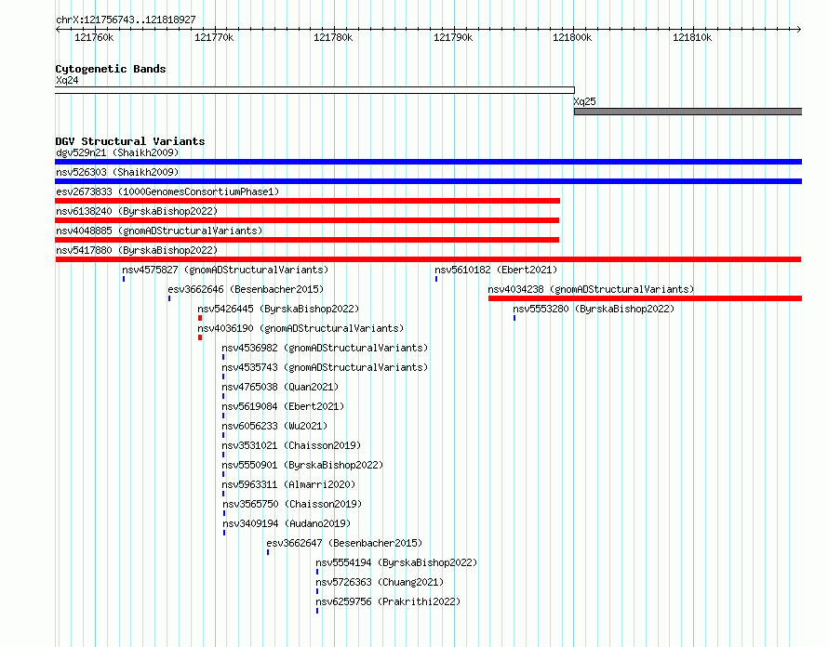Click the Xq24 band label
Screen dimensions: 828x647
coord(67,80)
